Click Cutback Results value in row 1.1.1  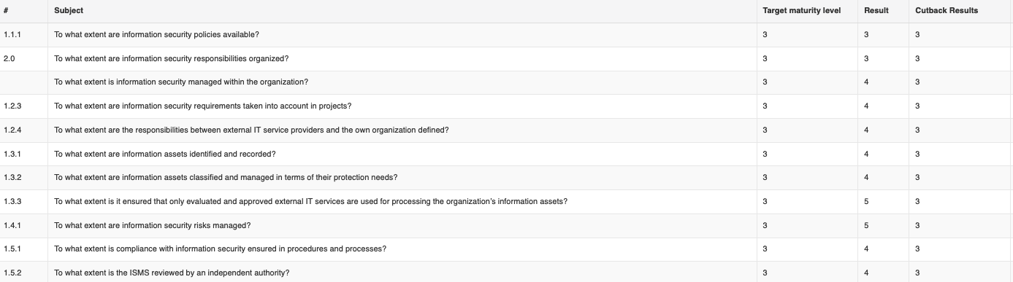tap(917, 35)
